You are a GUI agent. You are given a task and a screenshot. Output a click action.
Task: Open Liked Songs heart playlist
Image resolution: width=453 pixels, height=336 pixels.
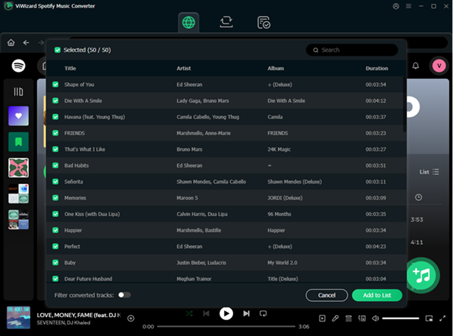coord(19,116)
